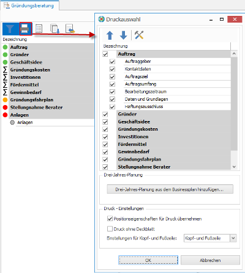Image resolution: width=245 pixels, height=273 pixels.
Task: Click grey dot beside Anlagen sub-item
Action: click(x=12, y=123)
